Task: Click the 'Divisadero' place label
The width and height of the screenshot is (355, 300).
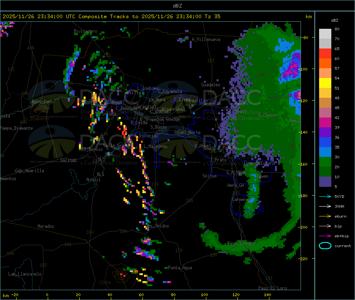Action: (x=85, y=31)
